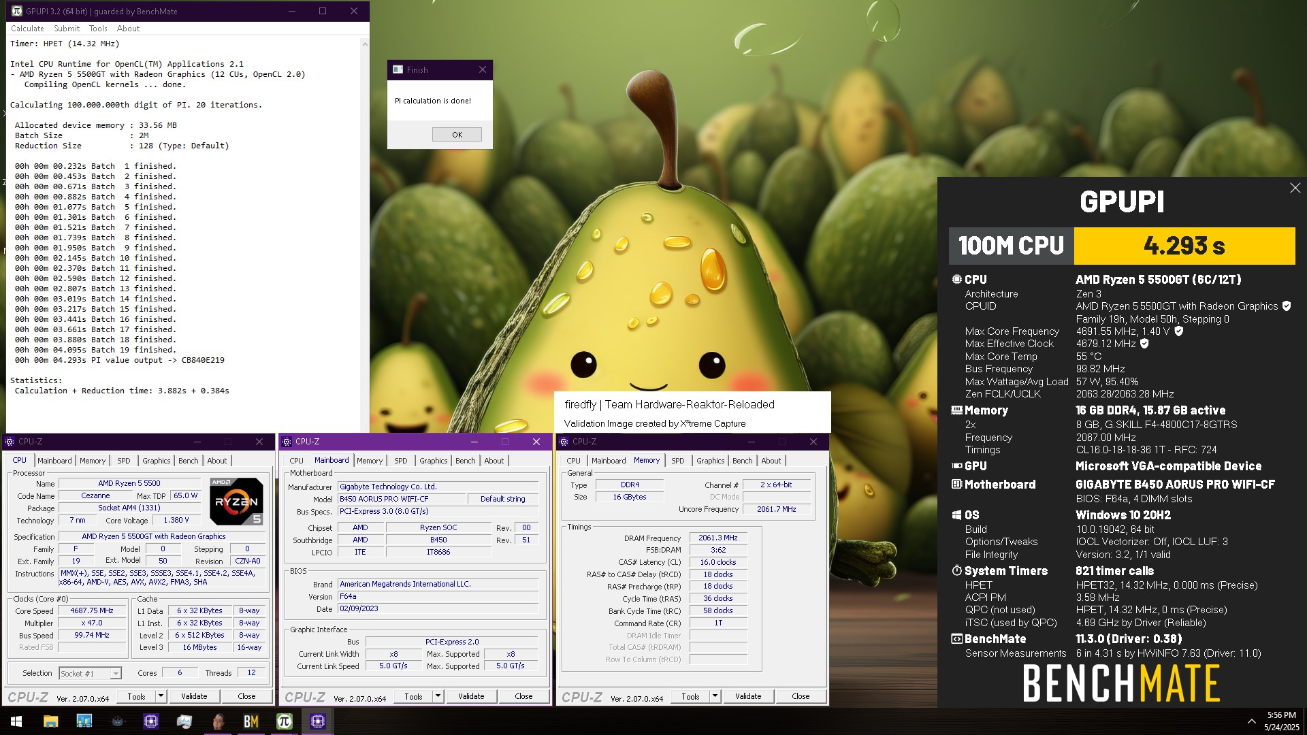Open Graphics tab in CPU-Z Mainboard window

pos(433,461)
